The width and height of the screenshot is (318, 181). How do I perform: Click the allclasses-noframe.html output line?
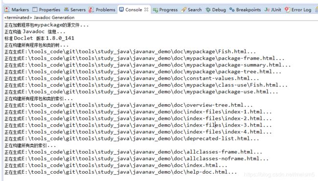pyautogui.click(x=136, y=158)
